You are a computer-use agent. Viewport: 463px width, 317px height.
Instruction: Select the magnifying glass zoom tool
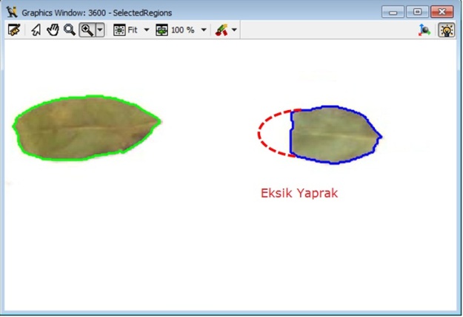(70, 30)
